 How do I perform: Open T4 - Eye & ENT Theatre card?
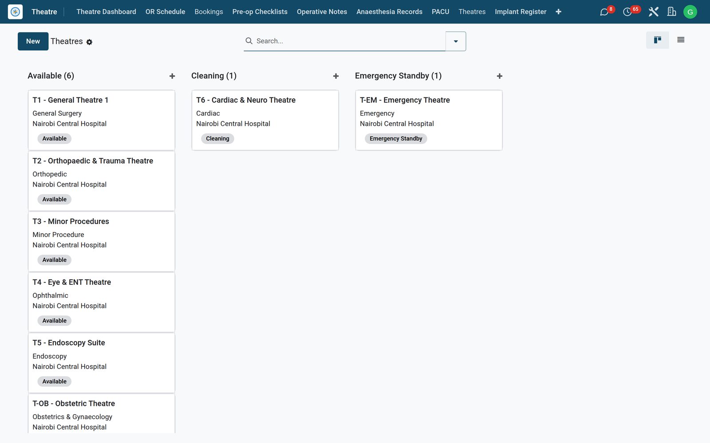101,302
